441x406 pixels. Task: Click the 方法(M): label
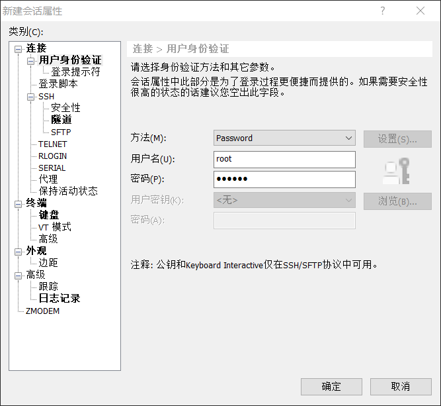148,138
